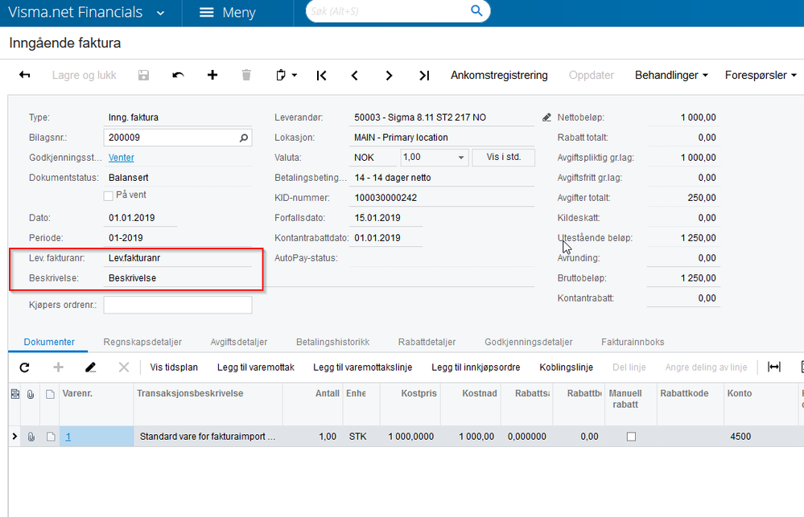Go to first record icon

[x=321, y=75]
